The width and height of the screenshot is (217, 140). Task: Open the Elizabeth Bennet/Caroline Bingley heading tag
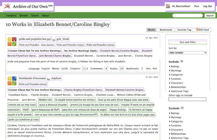coord(72,24)
